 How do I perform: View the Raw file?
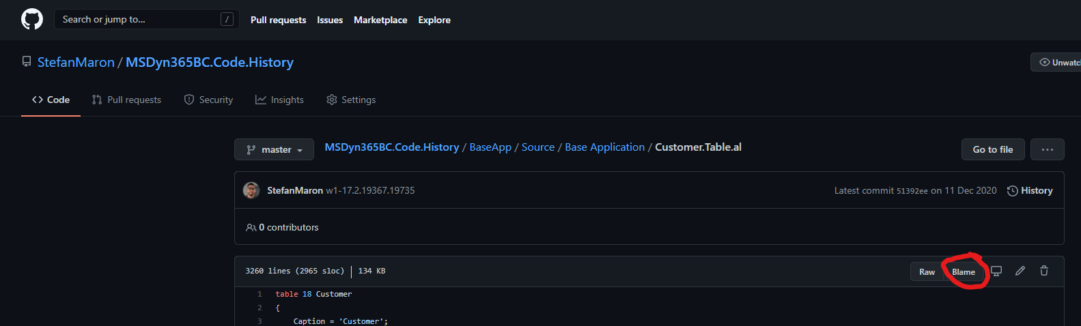(x=927, y=271)
